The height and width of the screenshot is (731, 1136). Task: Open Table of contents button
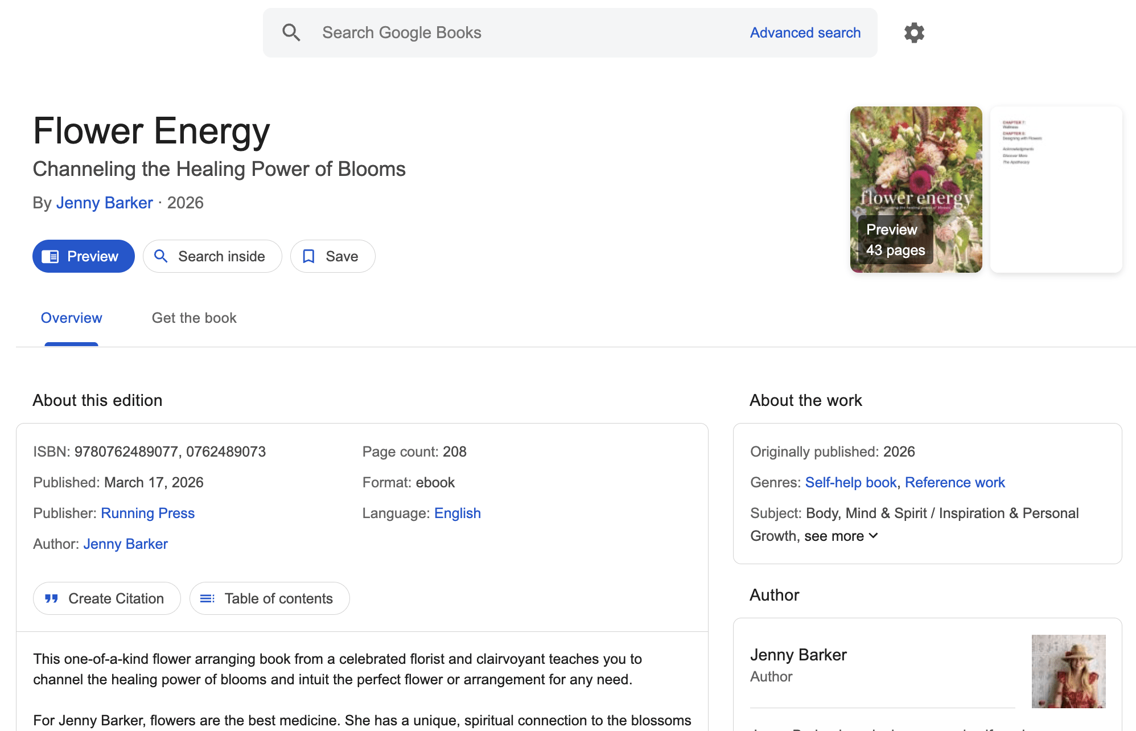pos(270,598)
